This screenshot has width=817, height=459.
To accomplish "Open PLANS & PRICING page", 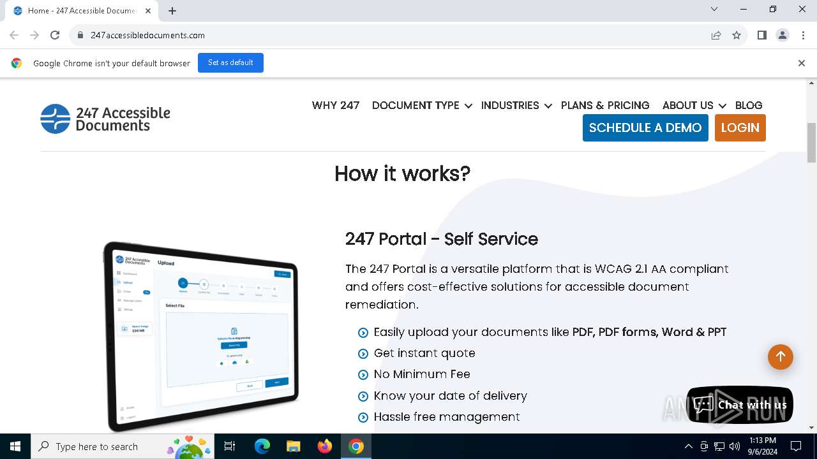I will [605, 105].
